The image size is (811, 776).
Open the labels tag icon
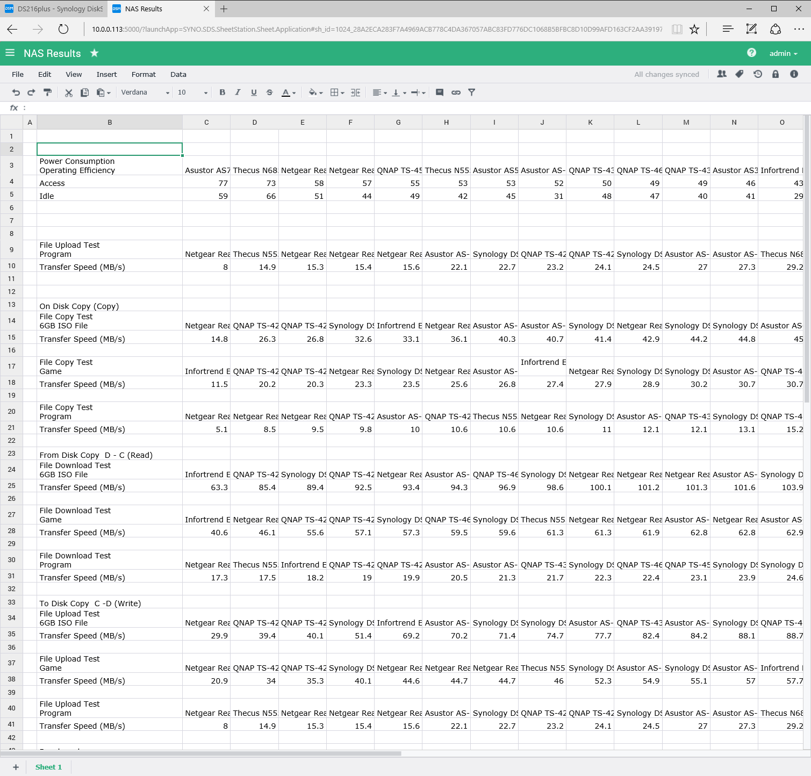coord(740,74)
